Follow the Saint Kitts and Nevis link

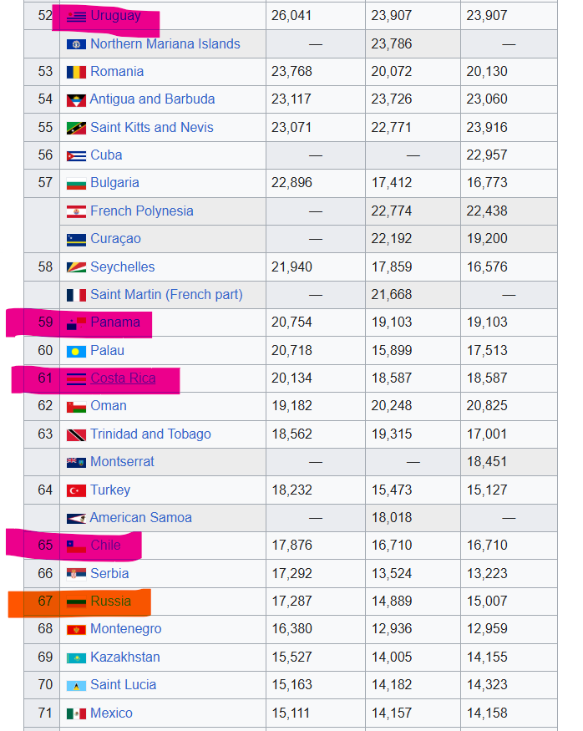151,127
